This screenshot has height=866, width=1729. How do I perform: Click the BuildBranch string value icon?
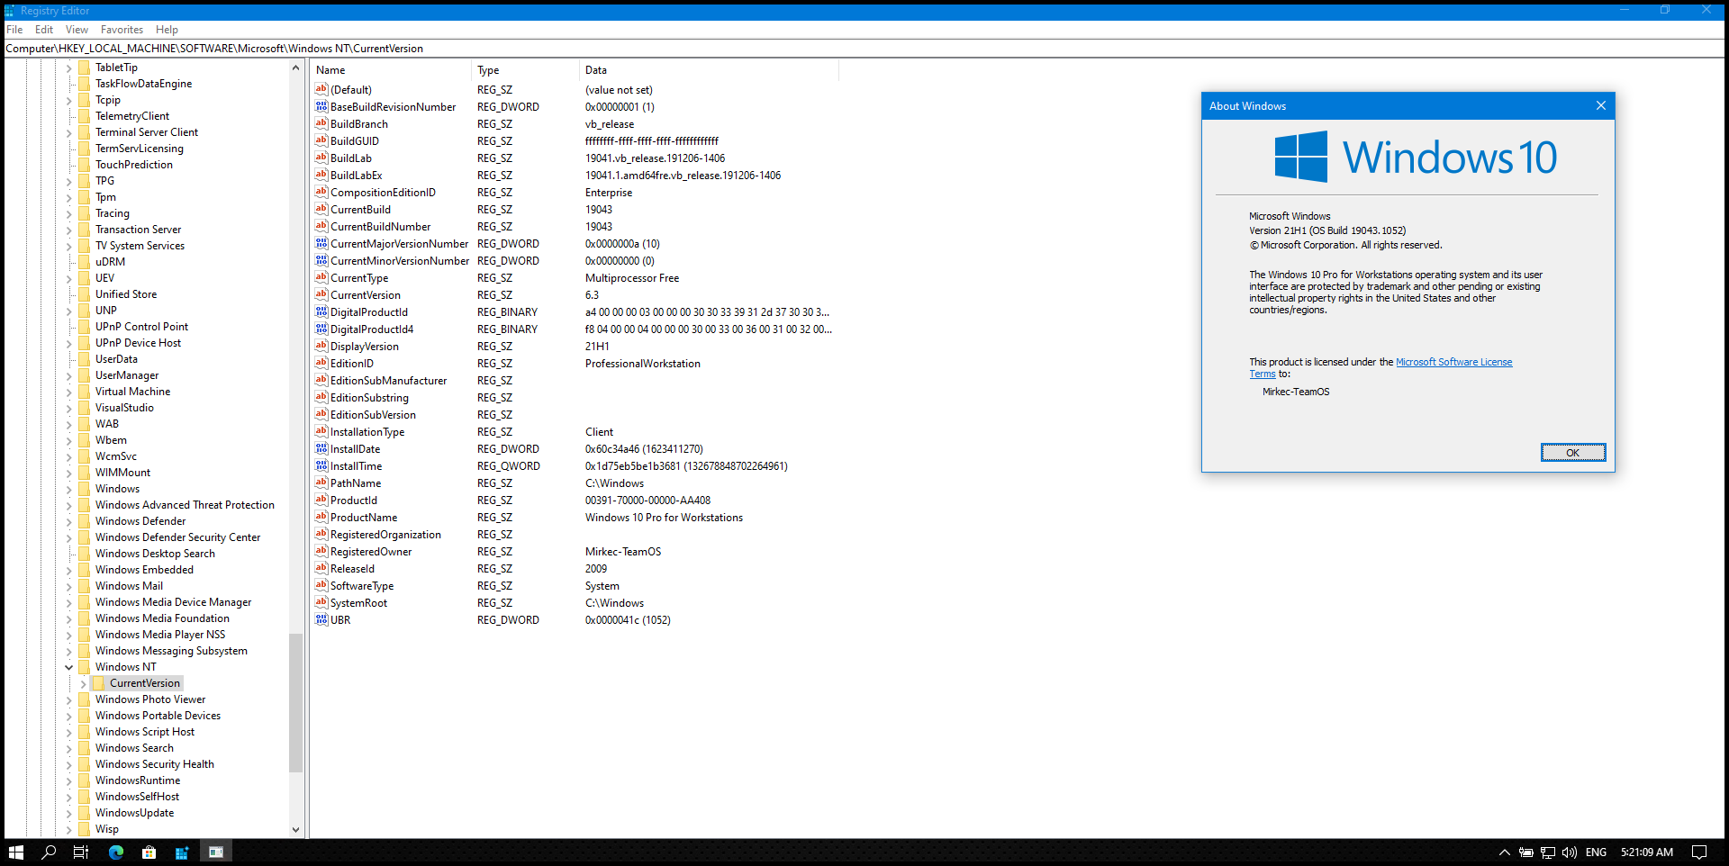(321, 123)
